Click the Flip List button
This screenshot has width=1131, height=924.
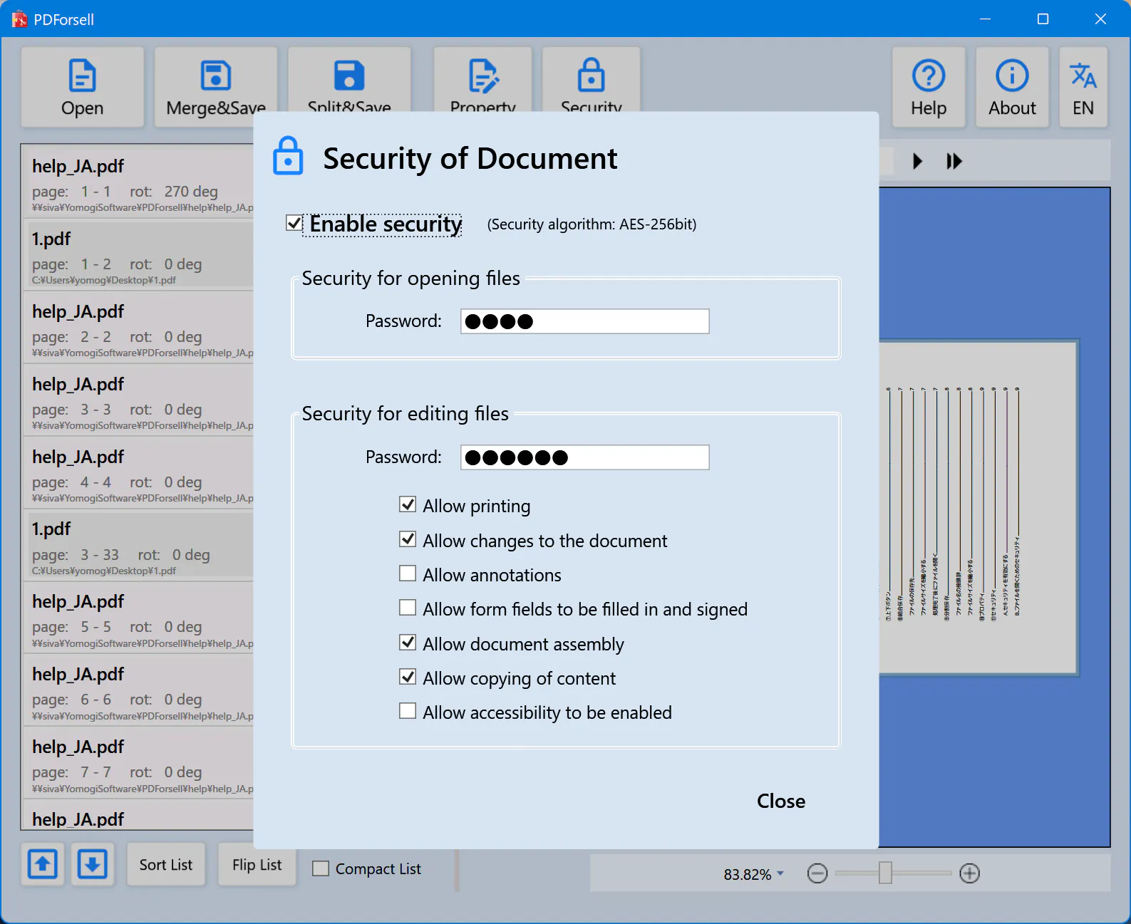tap(257, 864)
